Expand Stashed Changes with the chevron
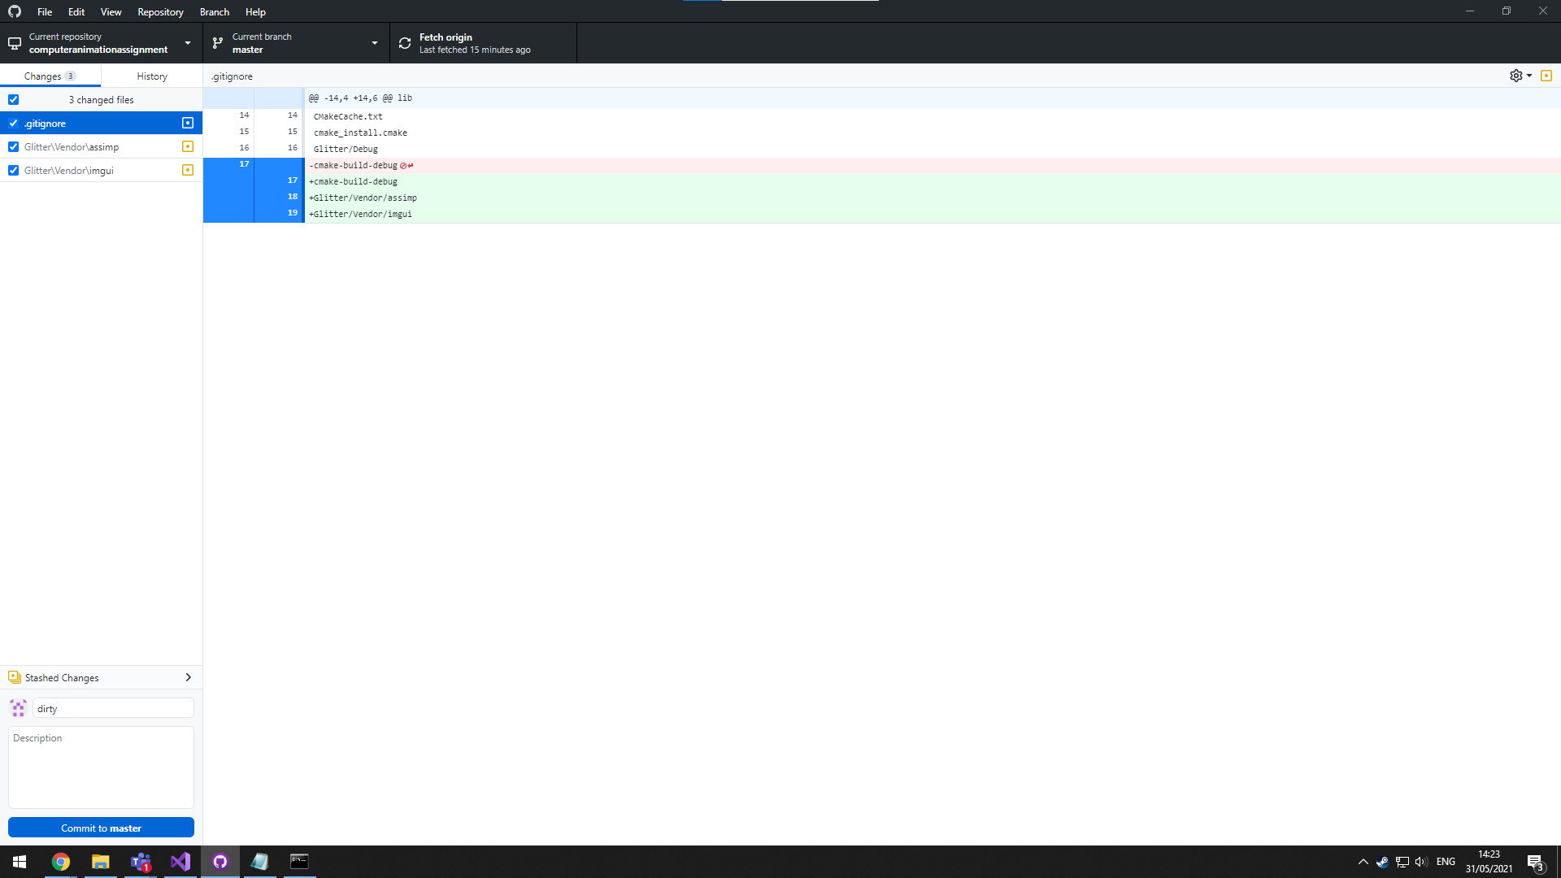 pyautogui.click(x=188, y=677)
